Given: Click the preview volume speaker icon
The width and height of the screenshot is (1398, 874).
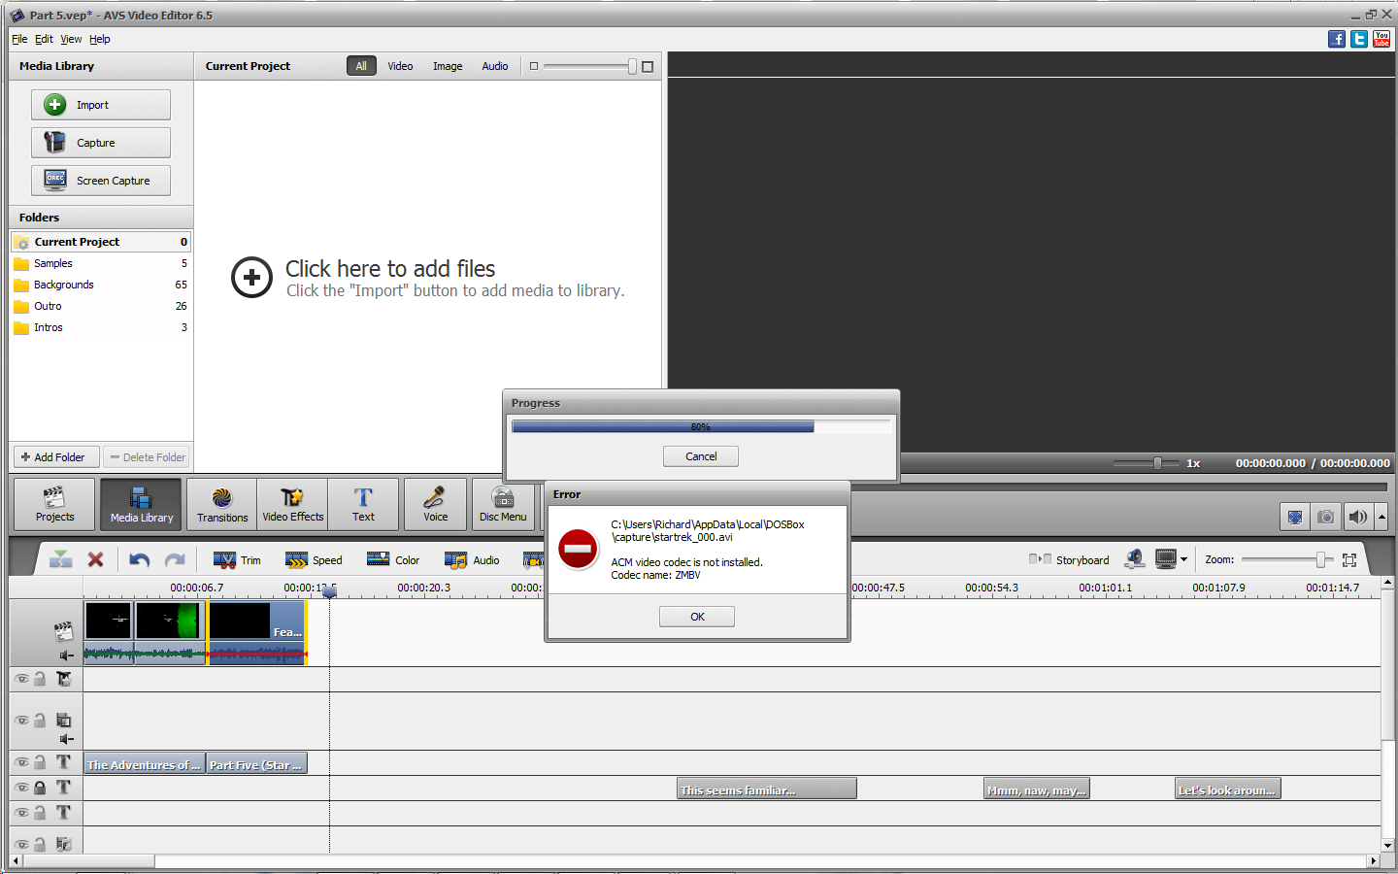Looking at the screenshot, I should tap(1358, 517).
